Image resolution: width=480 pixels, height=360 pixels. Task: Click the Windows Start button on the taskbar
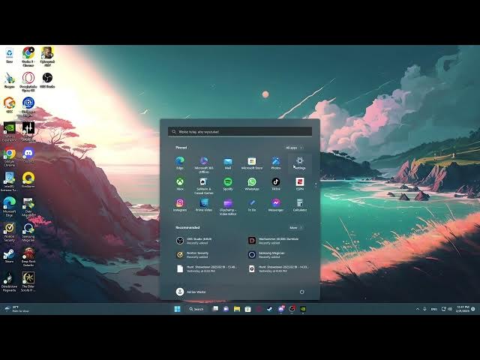[x=178, y=308]
